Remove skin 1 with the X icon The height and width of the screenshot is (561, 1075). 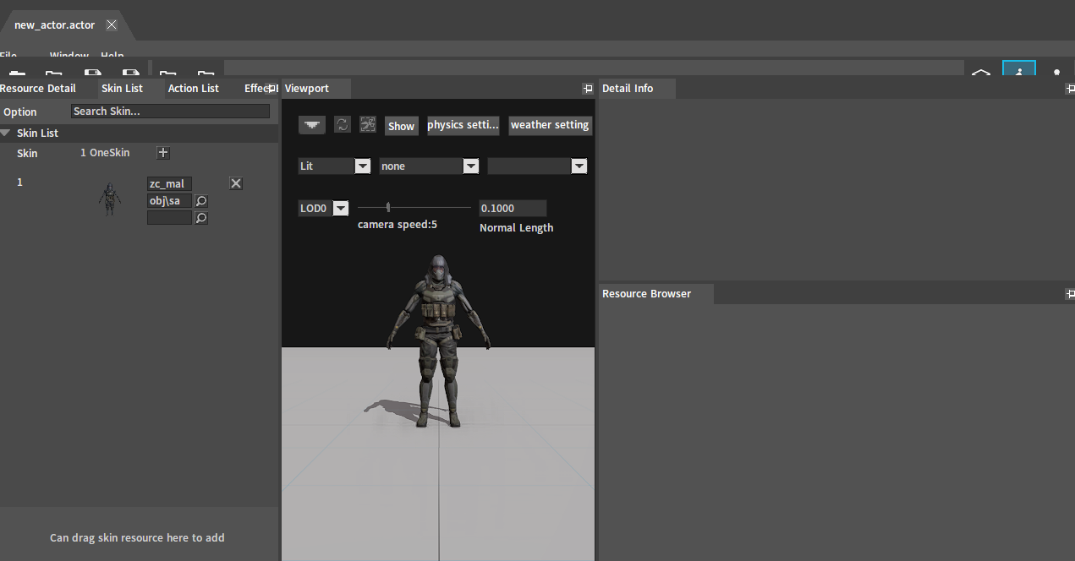coord(236,183)
